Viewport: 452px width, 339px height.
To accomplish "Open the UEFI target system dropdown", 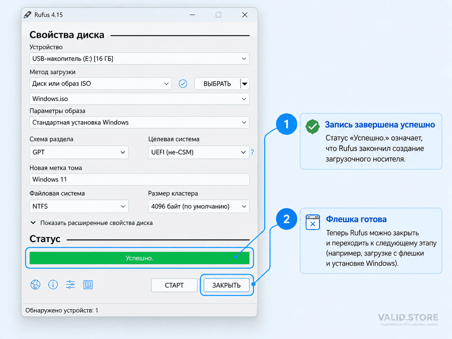I will click(x=199, y=152).
